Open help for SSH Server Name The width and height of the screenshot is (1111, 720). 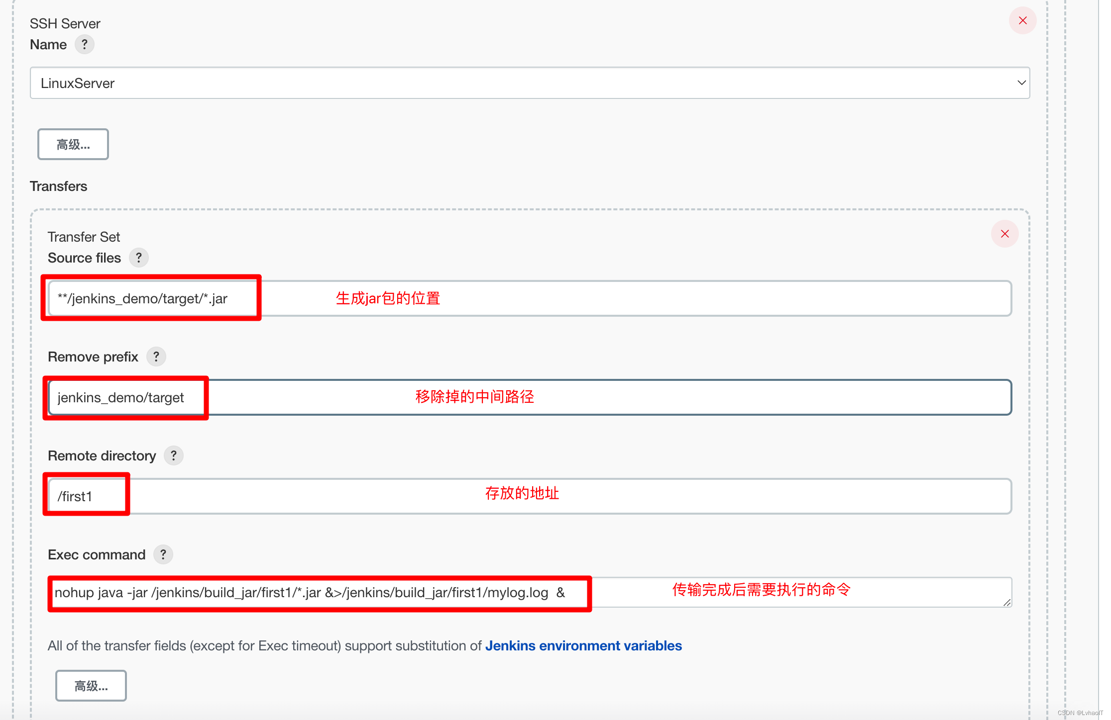point(85,45)
